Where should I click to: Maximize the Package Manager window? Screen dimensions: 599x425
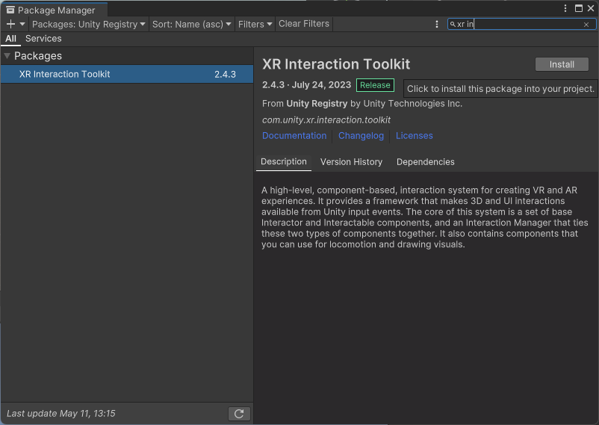point(578,8)
